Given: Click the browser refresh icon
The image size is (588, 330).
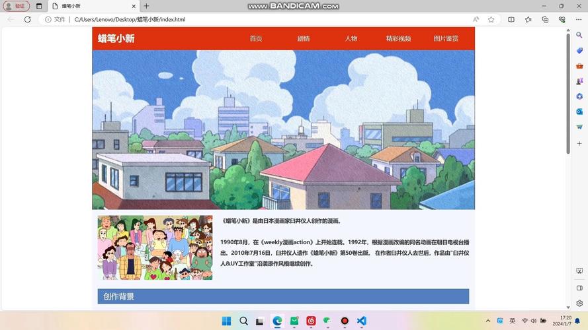Looking at the screenshot, I should coord(27,19).
